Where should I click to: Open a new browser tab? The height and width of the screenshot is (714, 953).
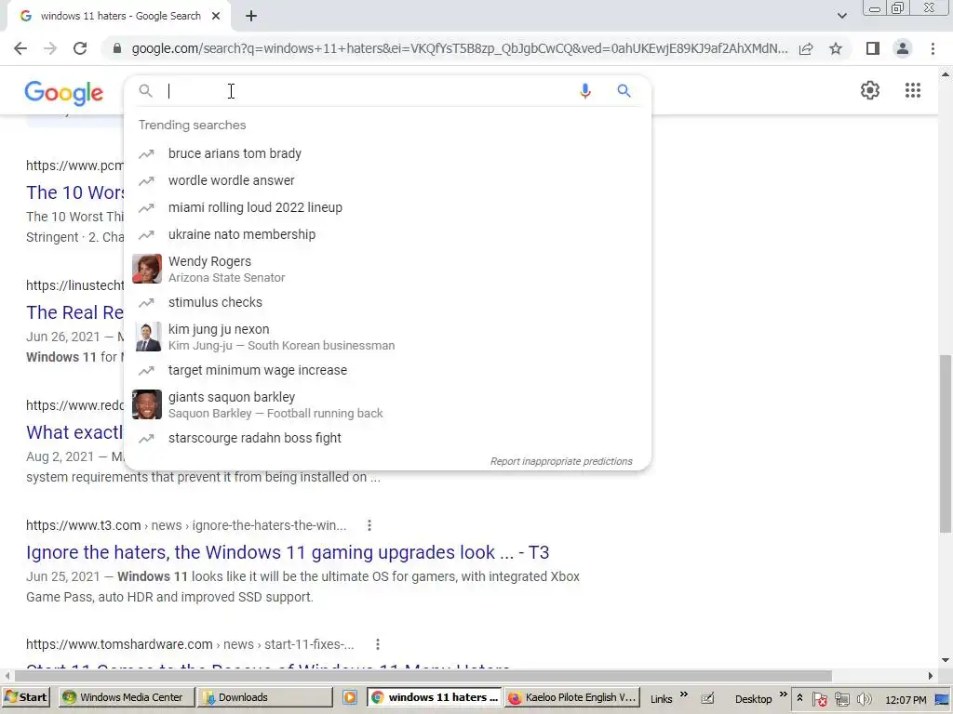coord(251,17)
